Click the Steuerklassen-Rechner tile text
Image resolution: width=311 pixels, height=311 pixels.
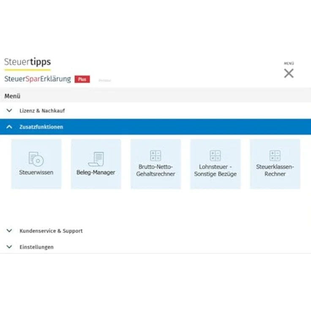[x=275, y=170]
